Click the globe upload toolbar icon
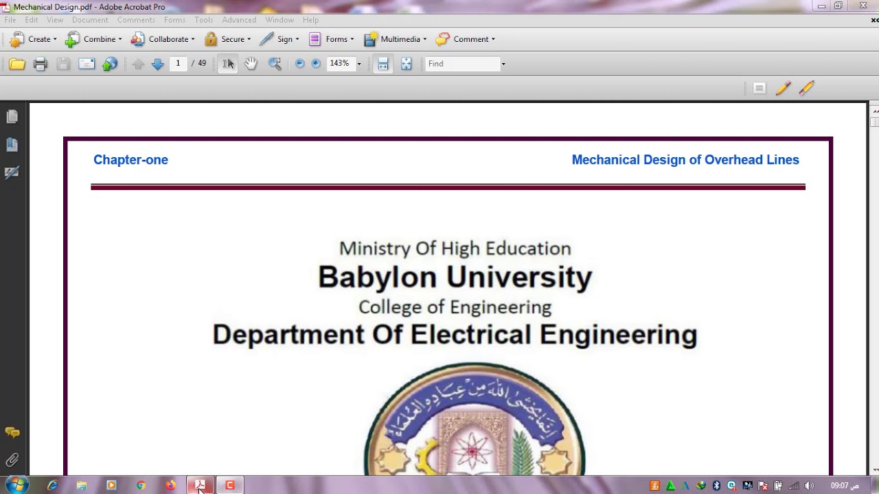The height and width of the screenshot is (494, 879). pyautogui.click(x=110, y=64)
